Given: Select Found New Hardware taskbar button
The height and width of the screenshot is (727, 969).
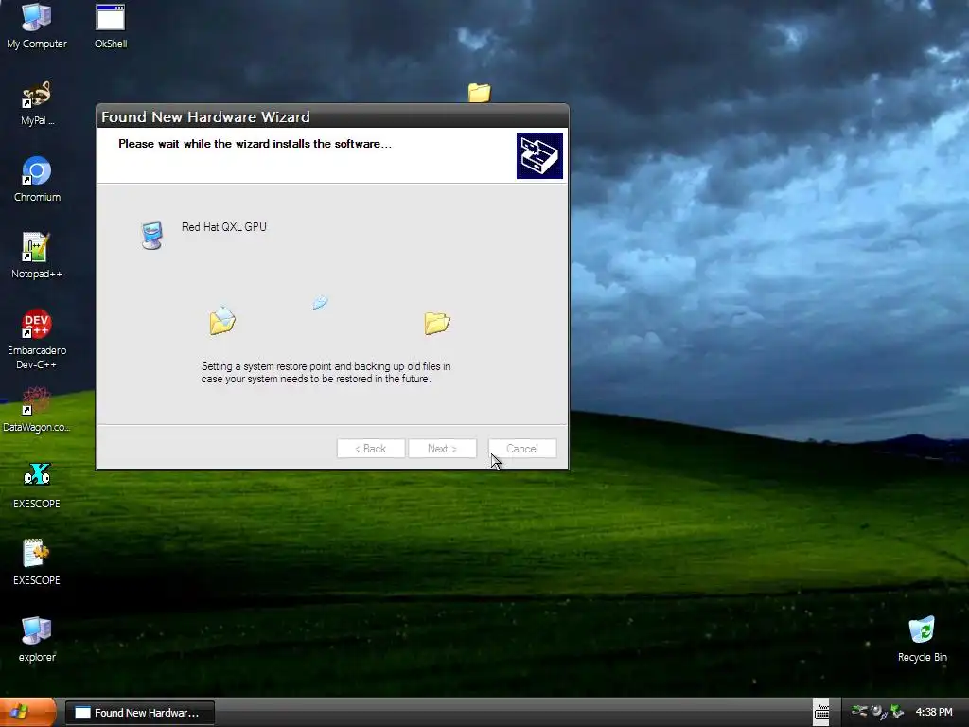Looking at the screenshot, I should pos(140,713).
